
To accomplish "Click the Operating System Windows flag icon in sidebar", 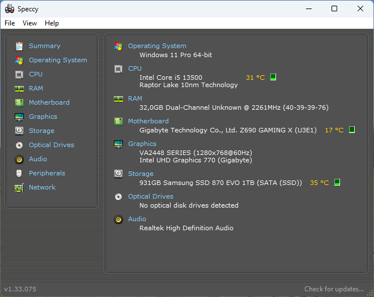I will [19, 61].
